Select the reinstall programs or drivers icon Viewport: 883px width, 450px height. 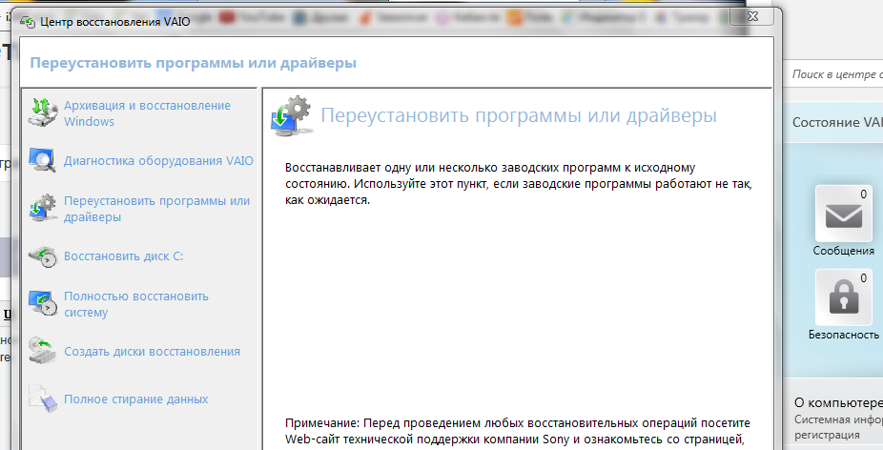(43, 208)
